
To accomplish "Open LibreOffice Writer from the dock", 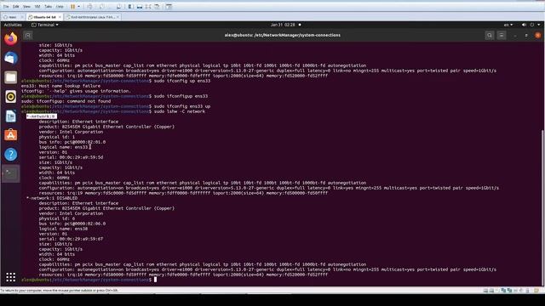I will coord(11,116).
